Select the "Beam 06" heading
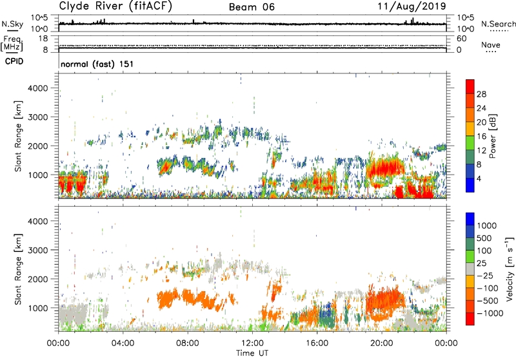Screen dimensions: 516x357 (x=252, y=7)
